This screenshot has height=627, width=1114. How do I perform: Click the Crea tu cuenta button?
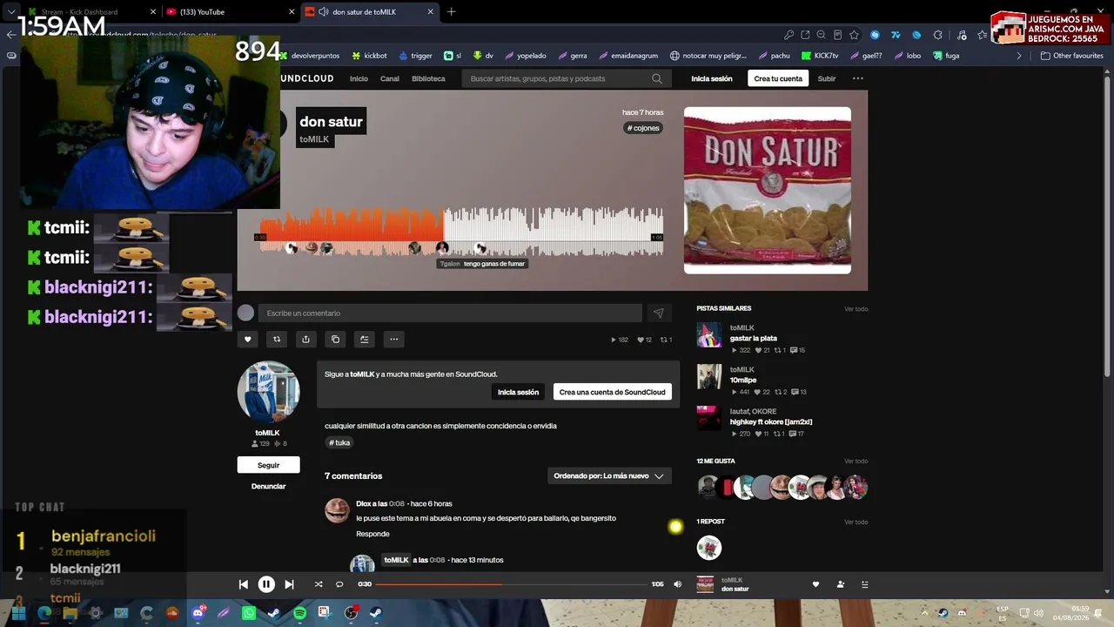click(778, 78)
